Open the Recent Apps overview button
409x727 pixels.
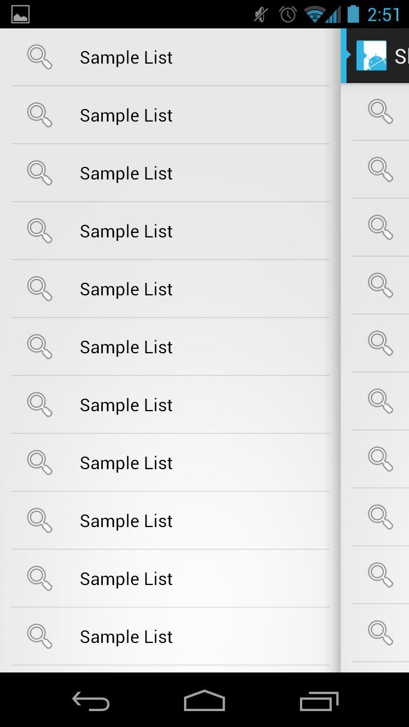point(319,701)
